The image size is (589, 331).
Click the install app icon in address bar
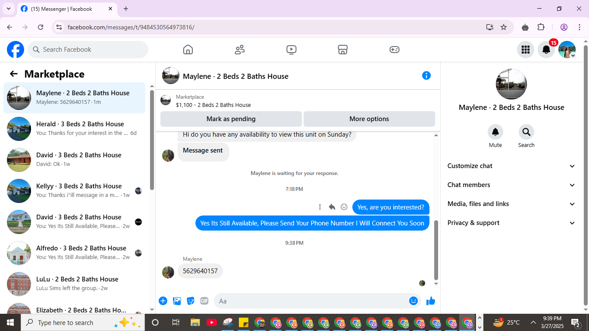490,27
